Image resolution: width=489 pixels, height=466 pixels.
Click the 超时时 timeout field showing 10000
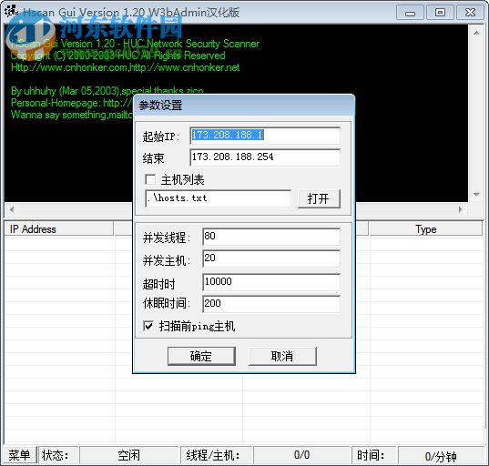click(x=271, y=282)
